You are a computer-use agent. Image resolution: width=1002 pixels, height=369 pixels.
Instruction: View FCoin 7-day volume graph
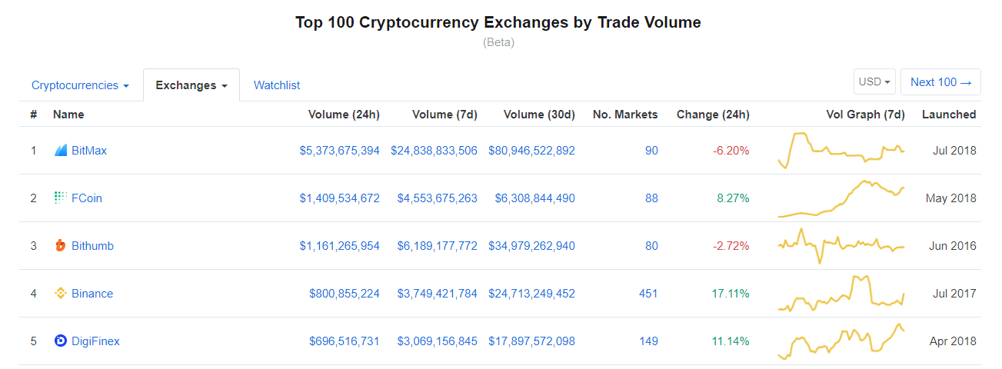tap(841, 198)
